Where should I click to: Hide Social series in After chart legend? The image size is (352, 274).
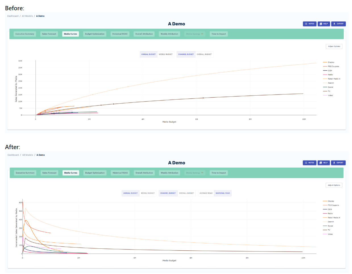328,226
